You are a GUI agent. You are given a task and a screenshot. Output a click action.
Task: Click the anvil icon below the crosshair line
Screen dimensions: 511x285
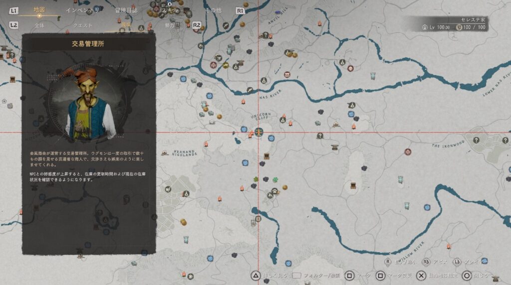334,147
